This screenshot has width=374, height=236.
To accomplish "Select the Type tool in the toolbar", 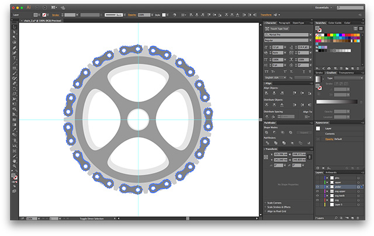I will pos(14,58).
